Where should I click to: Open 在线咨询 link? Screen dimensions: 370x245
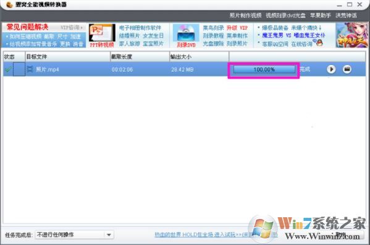(x=302, y=44)
